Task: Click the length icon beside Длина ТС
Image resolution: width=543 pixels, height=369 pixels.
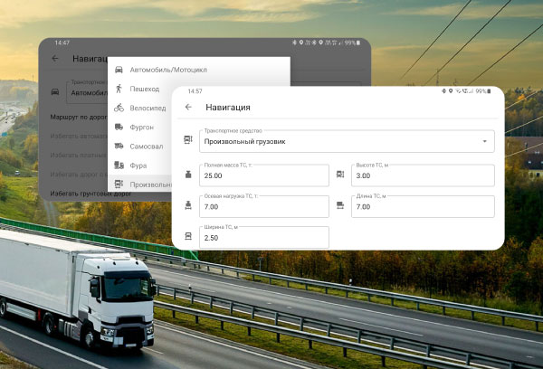Action: (x=340, y=206)
